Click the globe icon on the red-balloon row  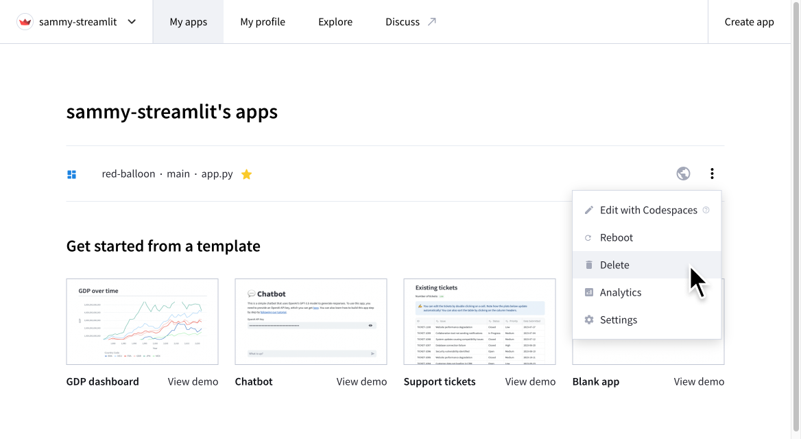(x=683, y=174)
